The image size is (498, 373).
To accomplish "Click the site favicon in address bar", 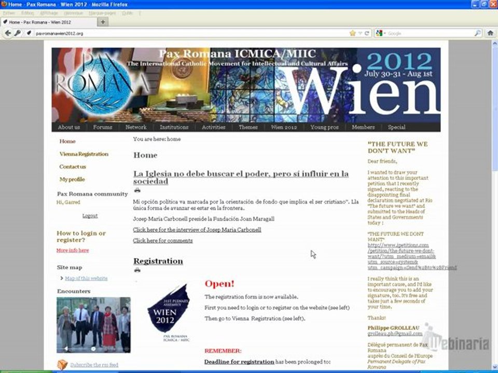I will [29, 33].
